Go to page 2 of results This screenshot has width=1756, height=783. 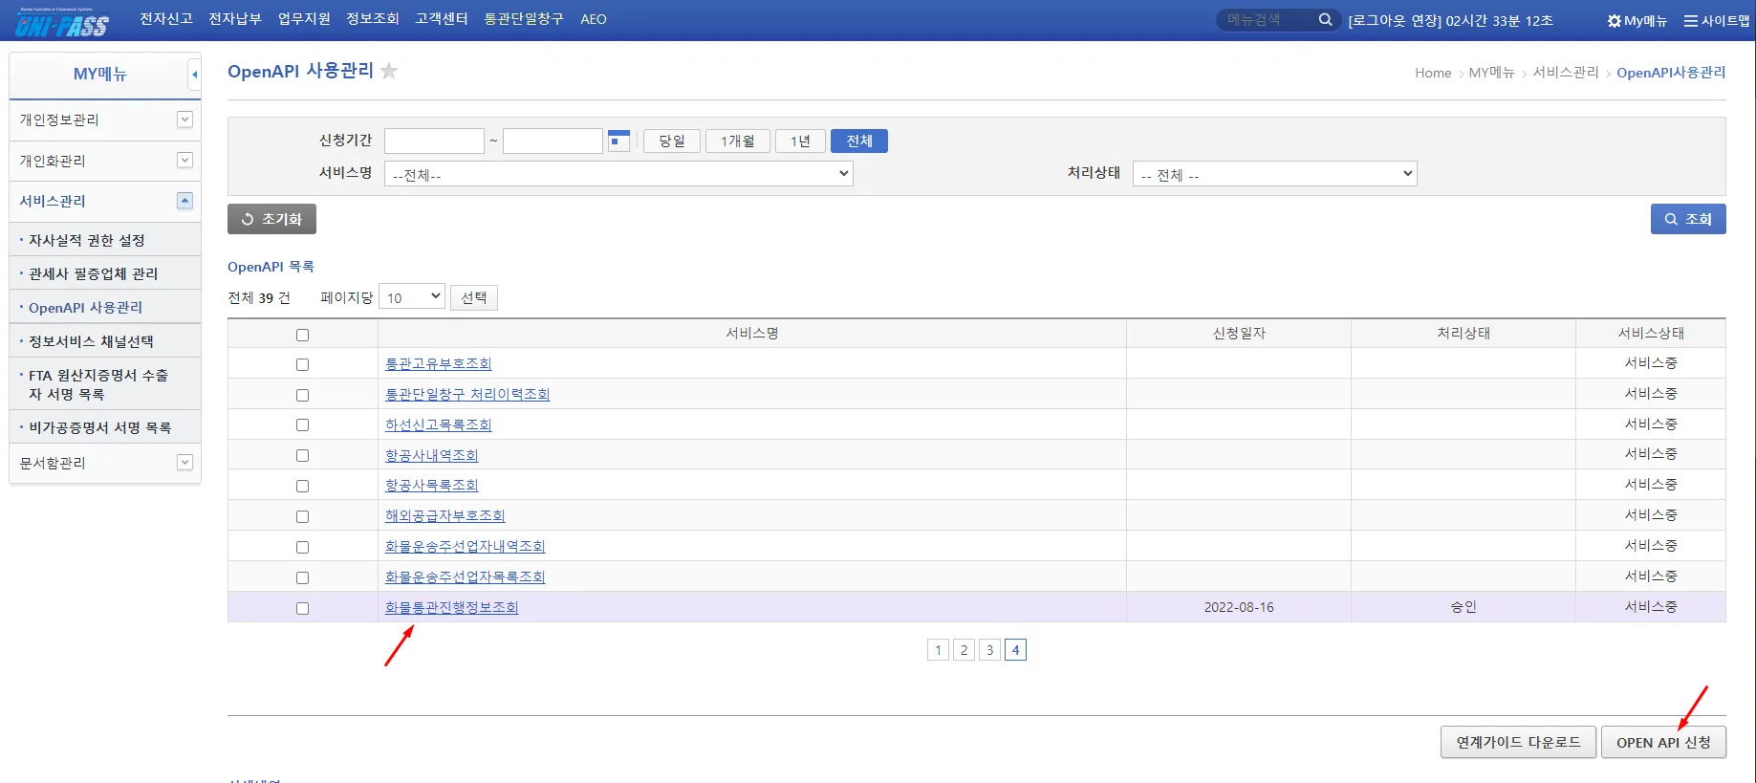[964, 650]
